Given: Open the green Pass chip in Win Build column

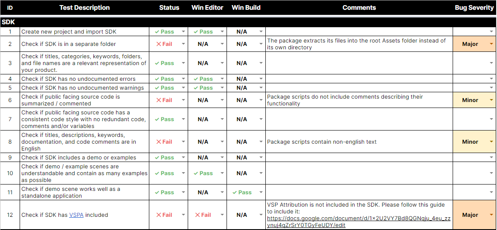Looking at the screenshot, I should [x=242, y=193].
